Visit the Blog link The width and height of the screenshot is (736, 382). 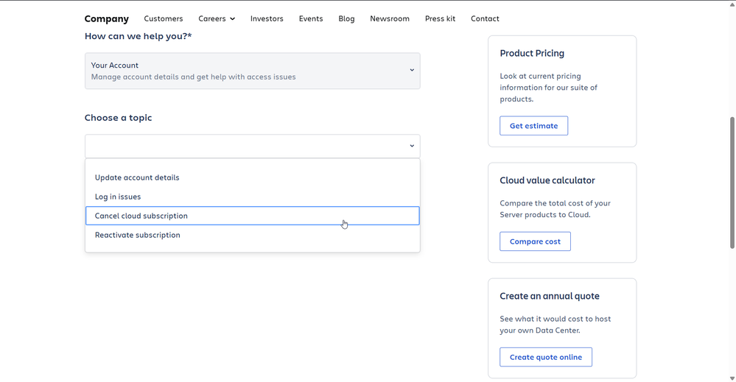tap(346, 18)
